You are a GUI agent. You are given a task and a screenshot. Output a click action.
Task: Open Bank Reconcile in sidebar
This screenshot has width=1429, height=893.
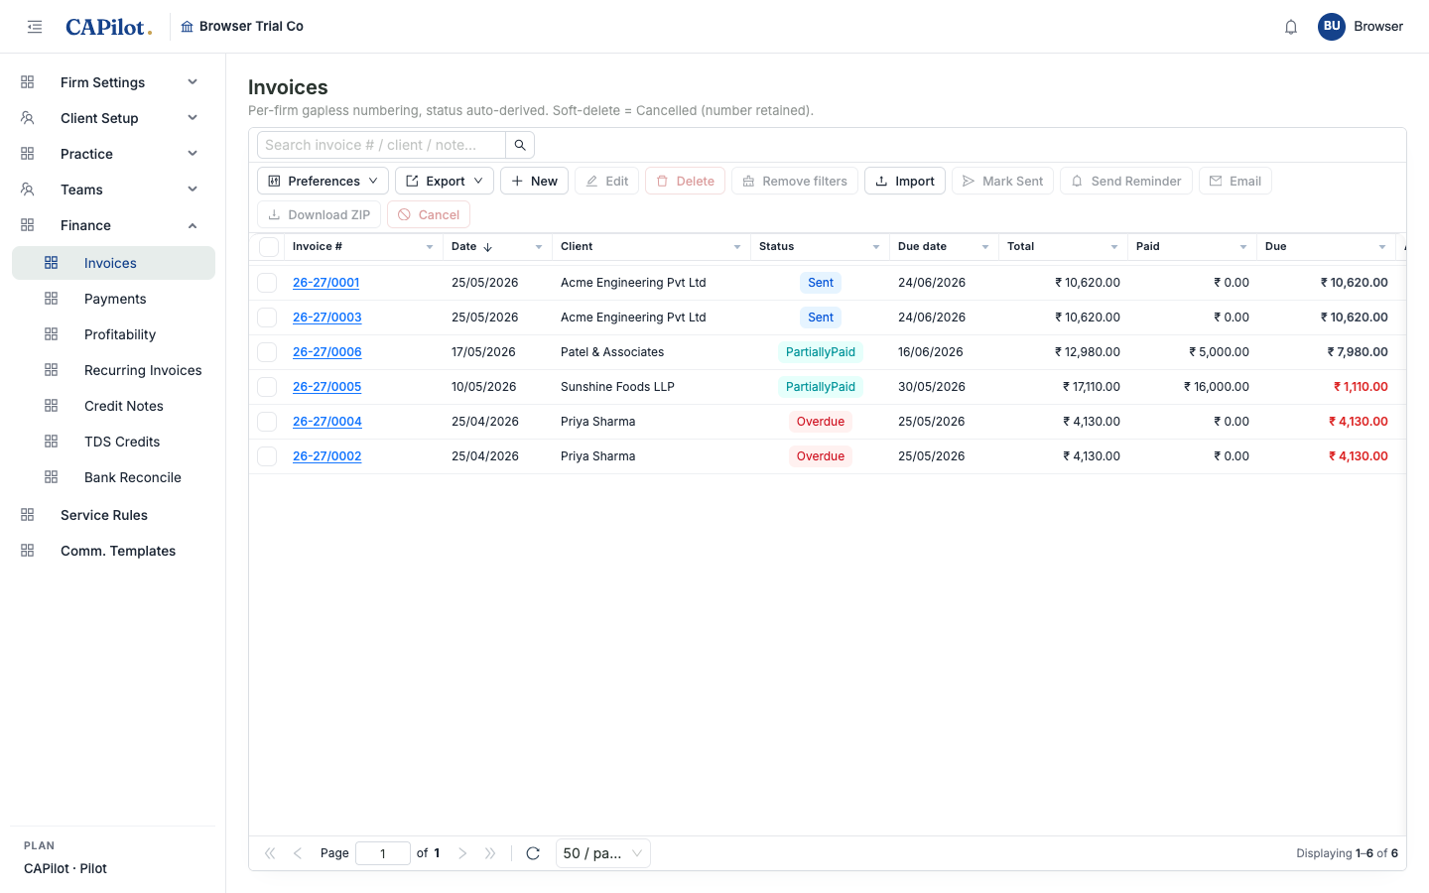pyautogui.click(x=113, y=477)
